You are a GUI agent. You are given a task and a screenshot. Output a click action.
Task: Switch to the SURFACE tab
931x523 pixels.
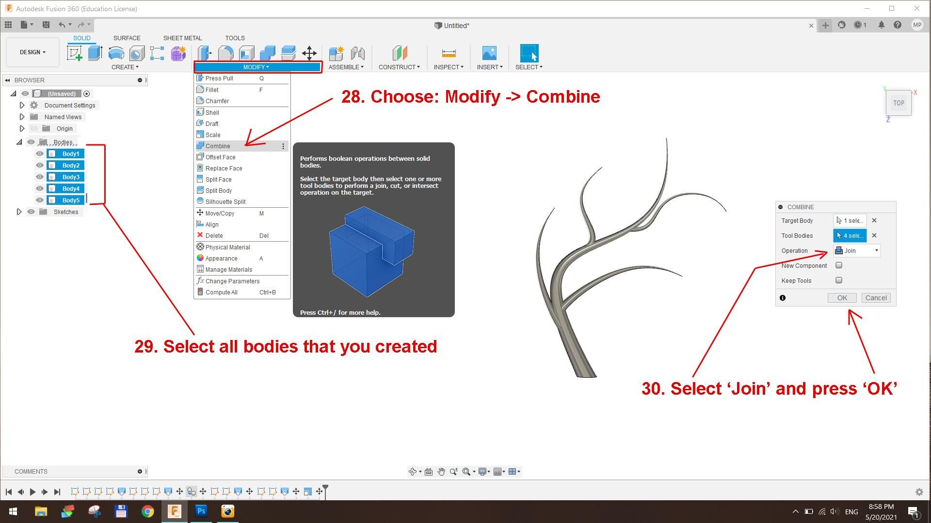(x=127, y=38)
